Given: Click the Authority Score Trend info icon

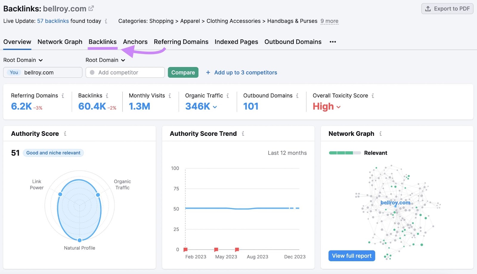Looking at the screenshot, I should (244, 134).
